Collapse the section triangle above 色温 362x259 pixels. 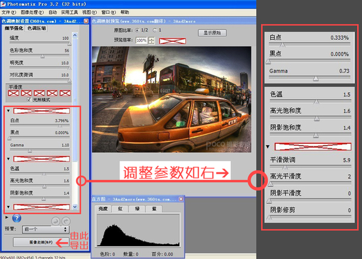(x=8, y=159)
